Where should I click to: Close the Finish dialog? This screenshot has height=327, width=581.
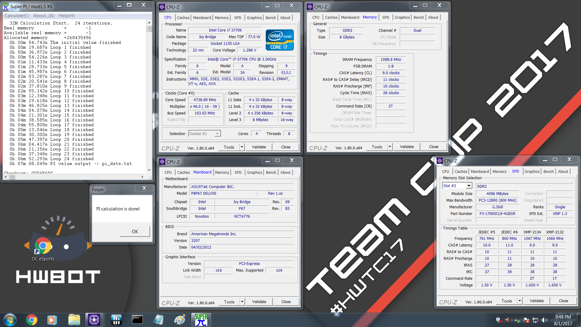click(144, 188)
